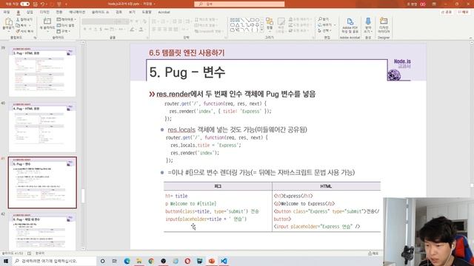This screenshot has height=266, width=474.
Task: Click the Windows taskbar search box
Action: point(54,261)
